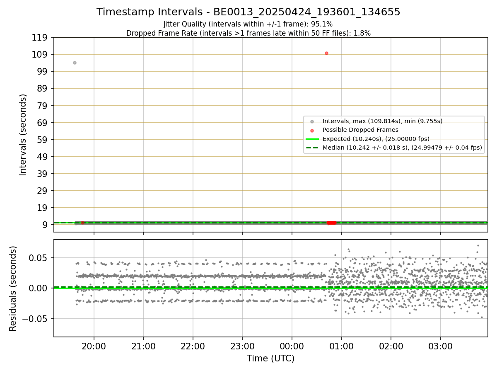Click the '23:00' x-axis tick label

tap(242, 346)
